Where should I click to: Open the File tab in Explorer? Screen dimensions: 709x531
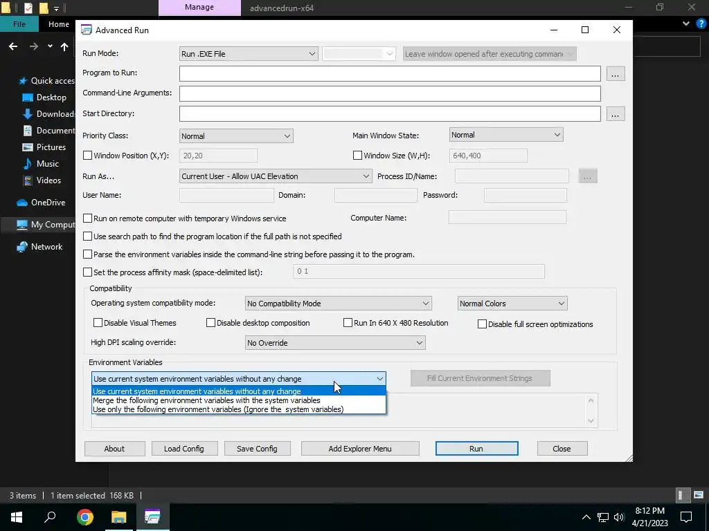coord(19,24)
